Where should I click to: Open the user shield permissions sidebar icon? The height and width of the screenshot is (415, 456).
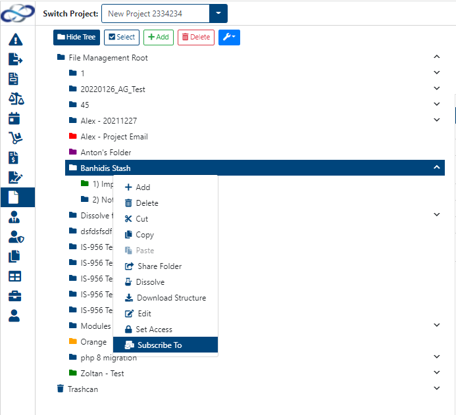click(x=16, y=237)
